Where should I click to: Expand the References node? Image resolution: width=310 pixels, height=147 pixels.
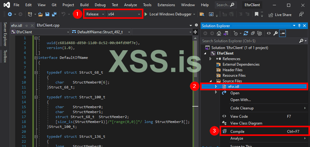click(x=210, y=59)
